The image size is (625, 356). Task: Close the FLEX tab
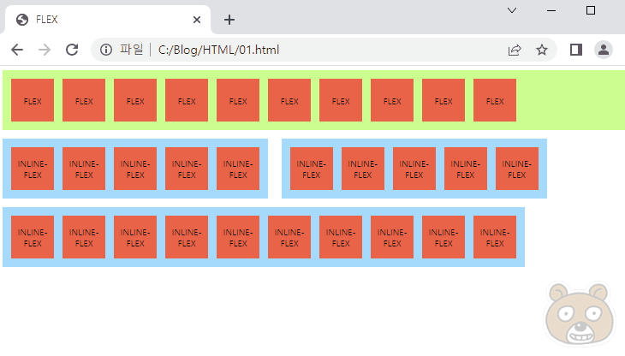197,20
